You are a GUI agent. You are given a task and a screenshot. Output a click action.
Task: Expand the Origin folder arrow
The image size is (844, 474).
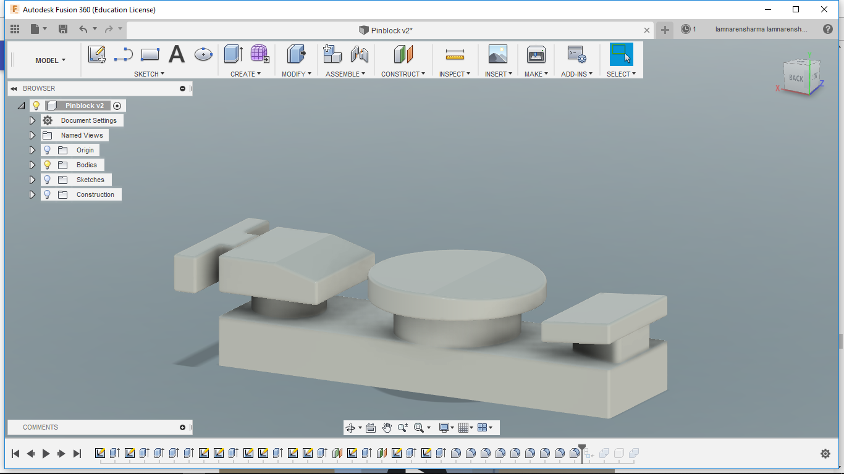pyautogui.click(x=33, y=150)
